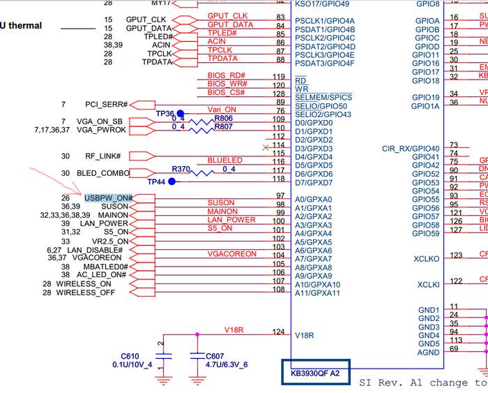Select the red BIOS_CS# net label
This screenshot has height=393, width=488.
226,92
